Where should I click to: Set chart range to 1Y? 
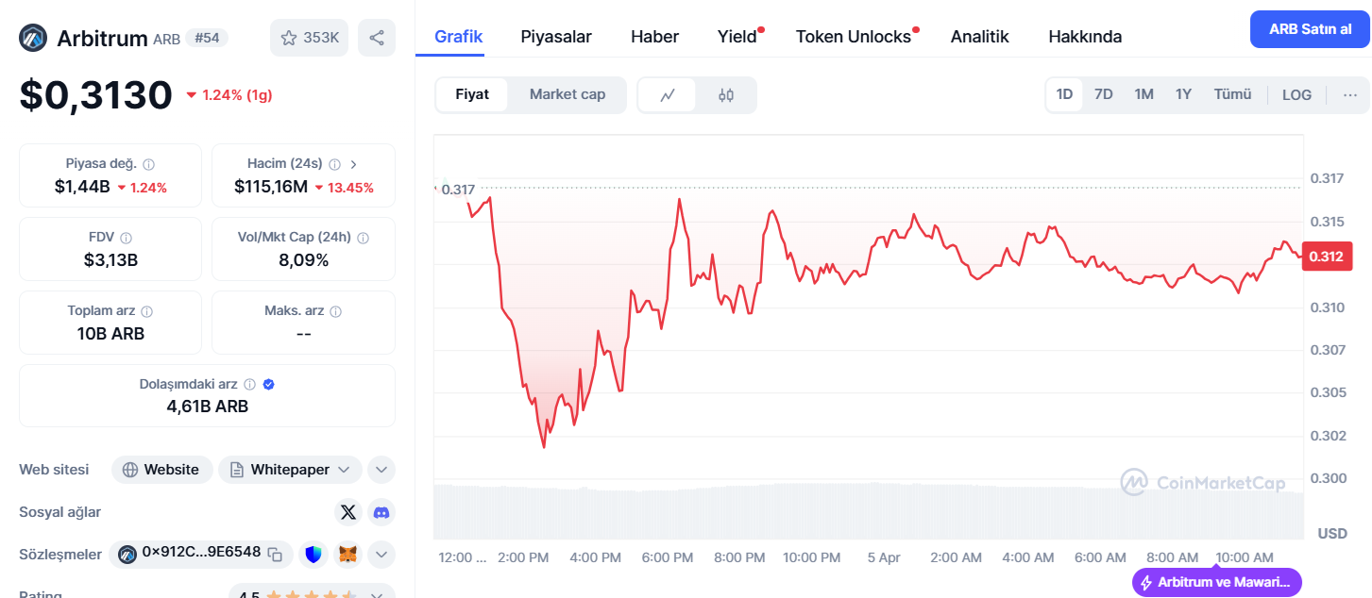pos(1184,94)
